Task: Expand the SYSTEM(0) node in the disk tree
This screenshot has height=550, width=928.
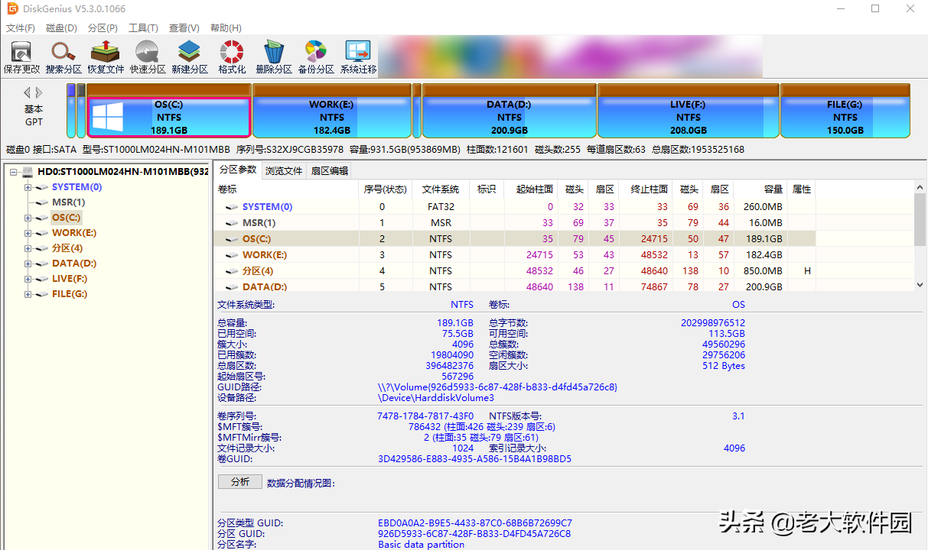Action: (28, 187)
